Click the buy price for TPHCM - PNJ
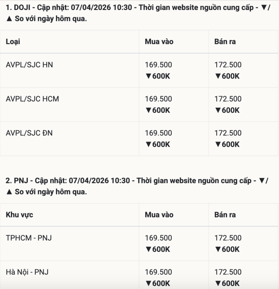279x289 pixels. click(x=158, y=238)
